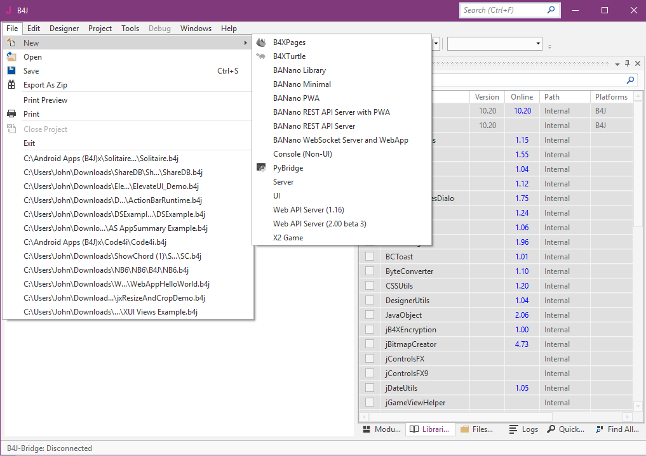Open recent project ShareDB.b4j

[x=128, y=173]
